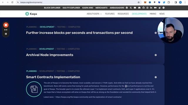Open the Chrome profile avatar

click(x=180, y=2)
